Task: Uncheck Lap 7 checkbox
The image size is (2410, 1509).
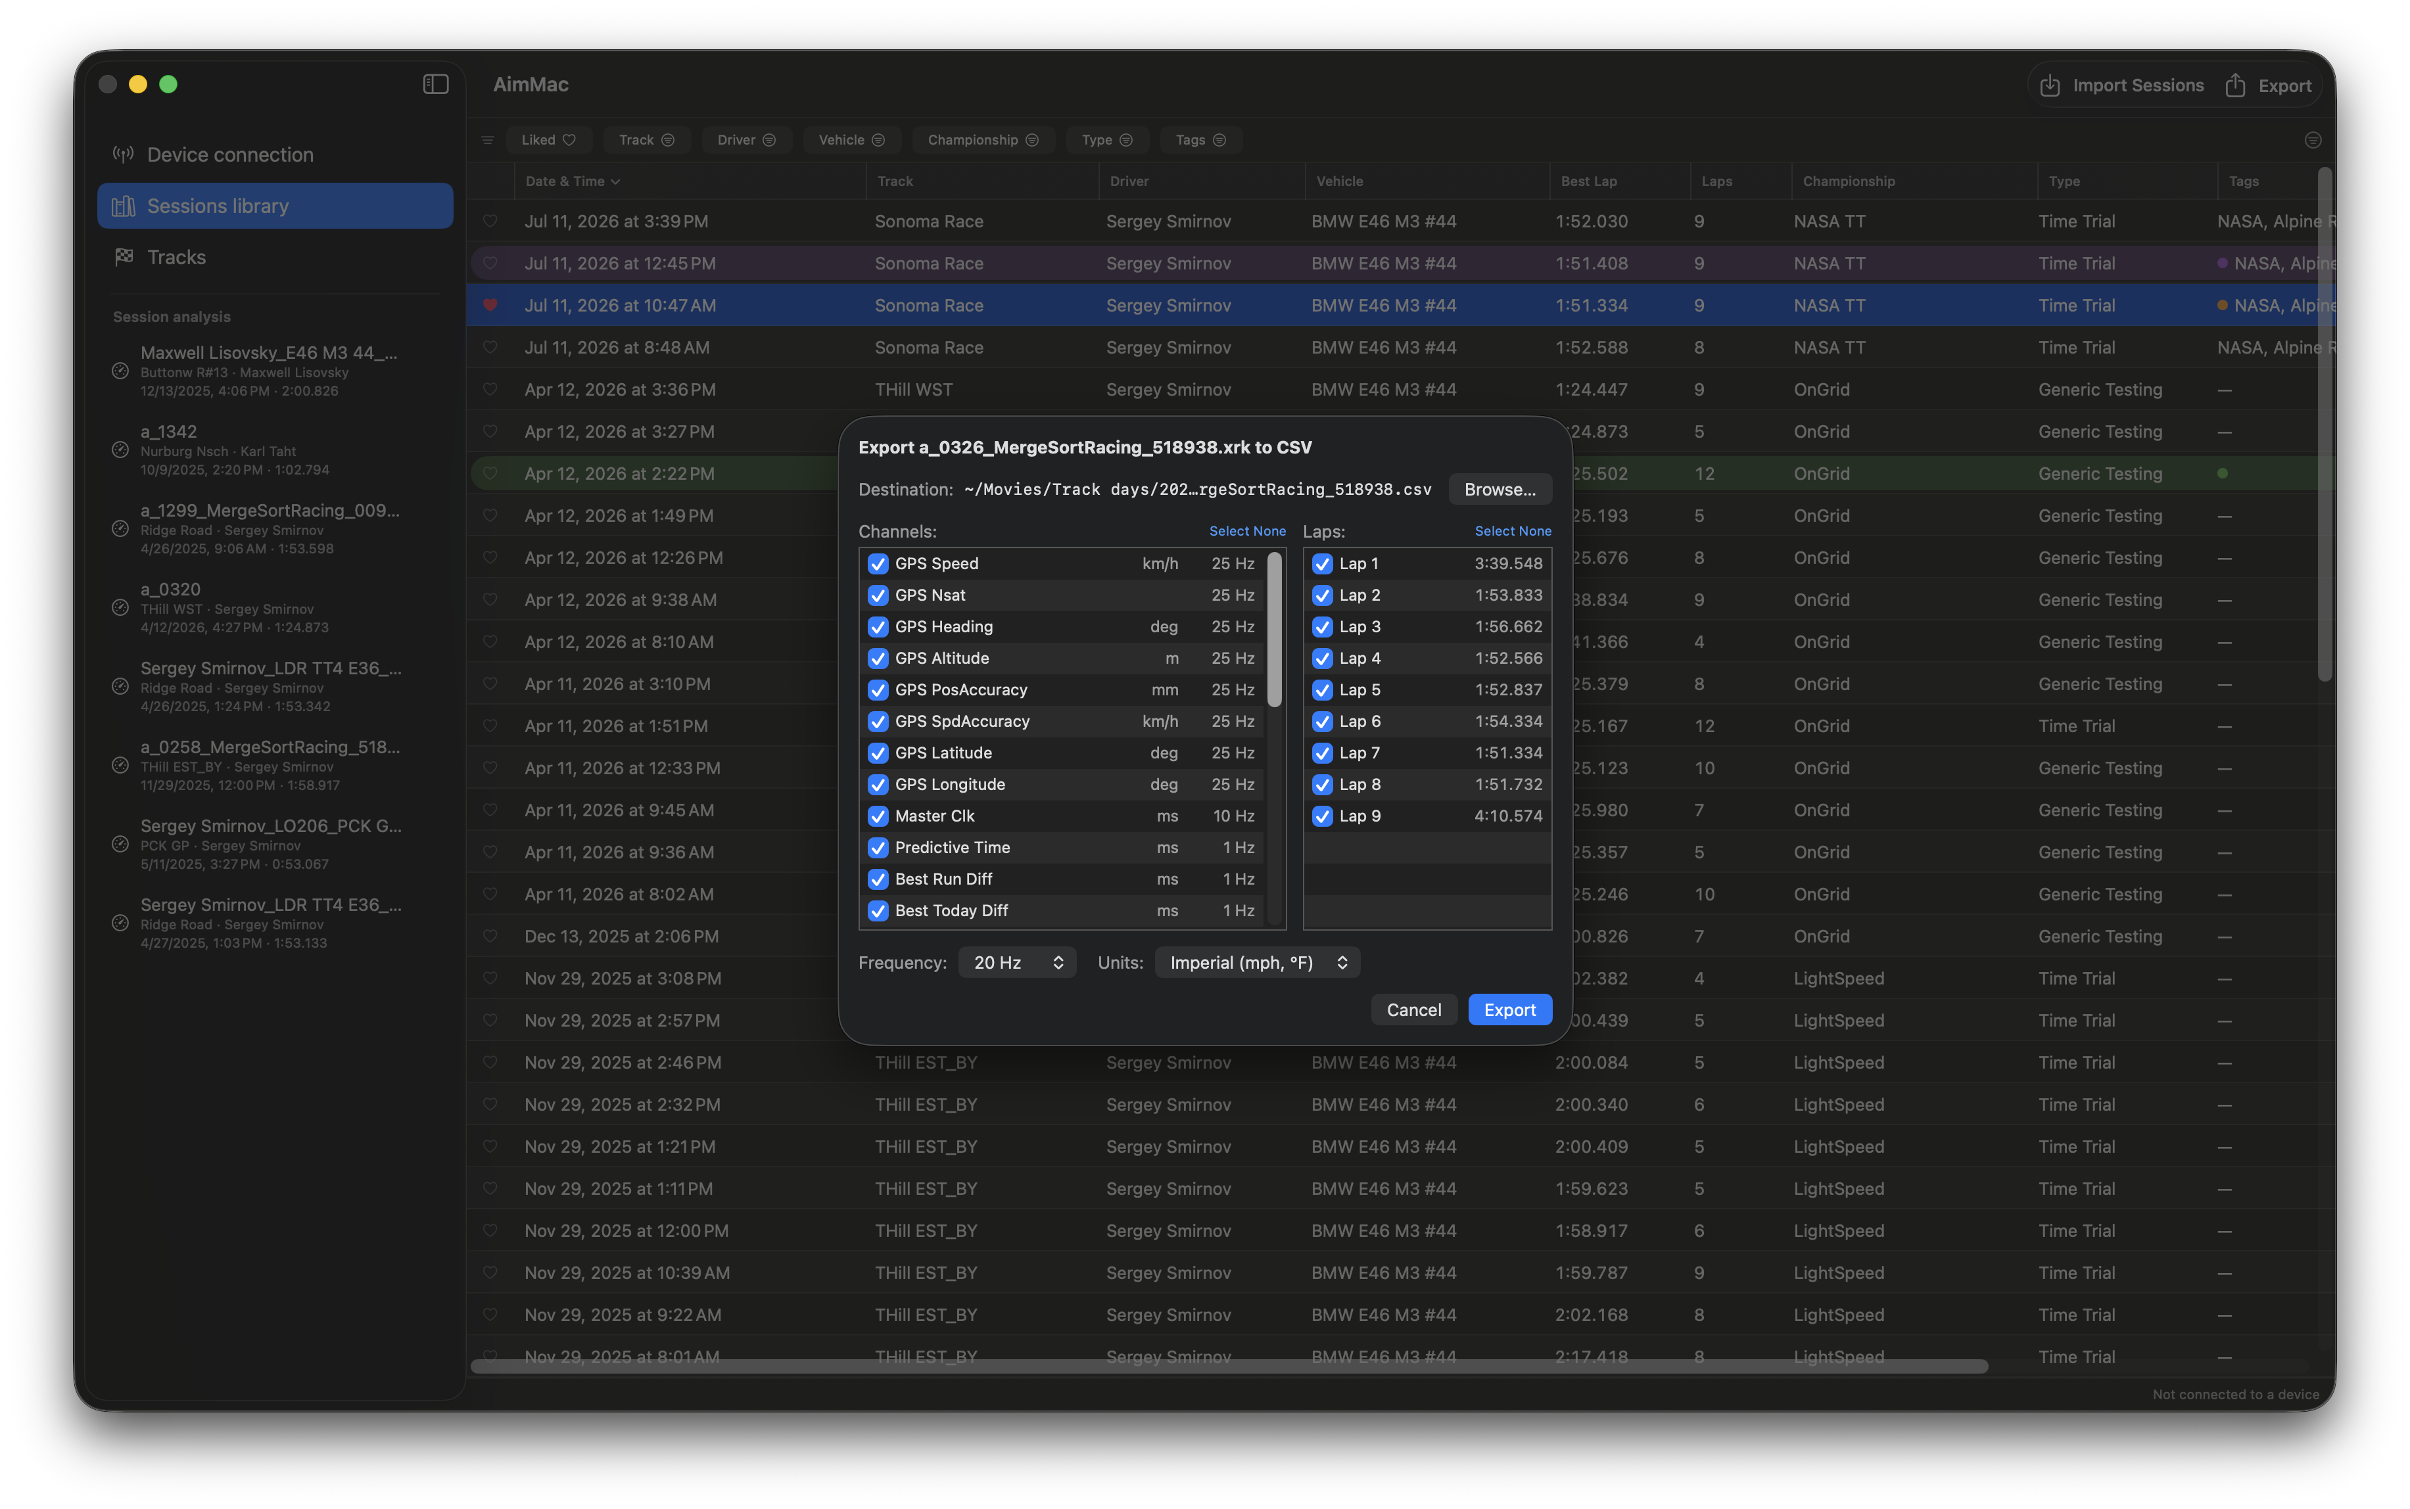Action: click(x=1322, y=753)
